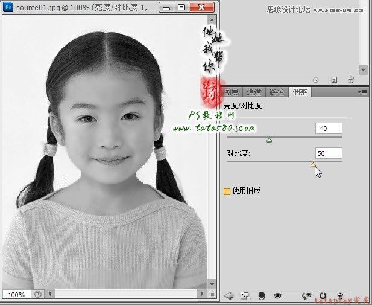The image size is (372, 305).
Task: Select the 调整 tab
Action: 300,92
